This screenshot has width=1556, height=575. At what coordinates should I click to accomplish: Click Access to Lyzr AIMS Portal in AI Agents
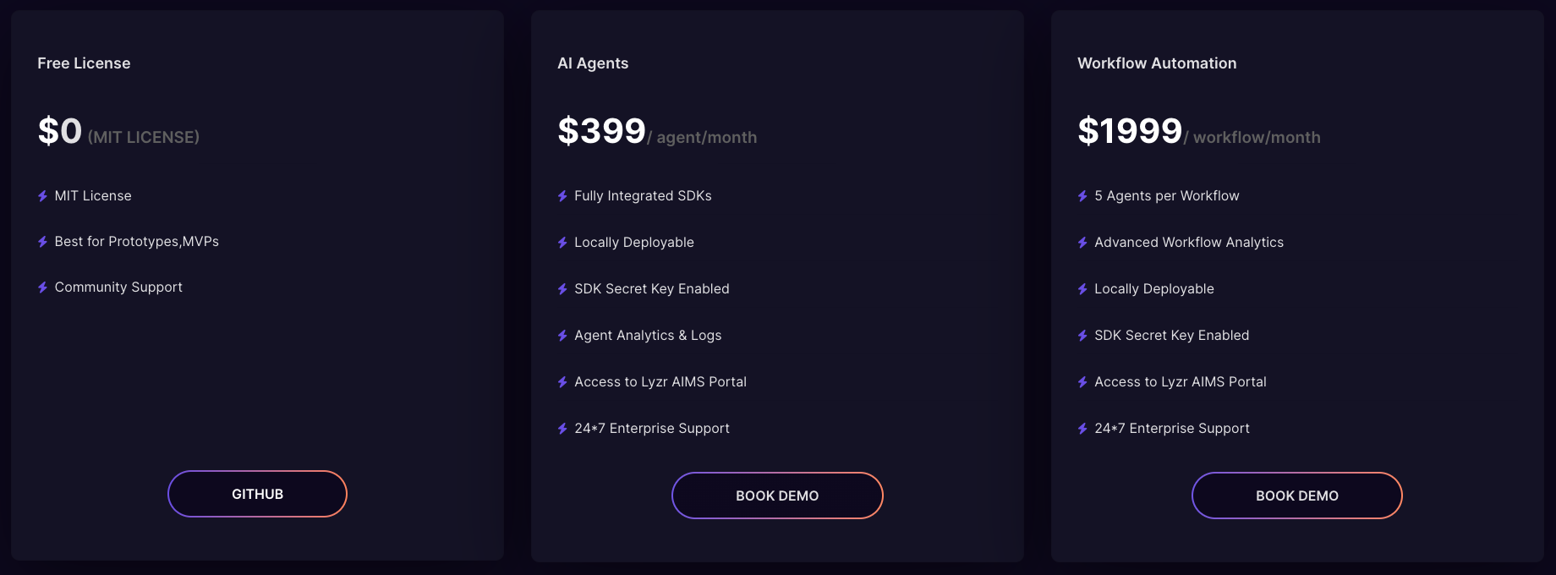click(660, 382)
